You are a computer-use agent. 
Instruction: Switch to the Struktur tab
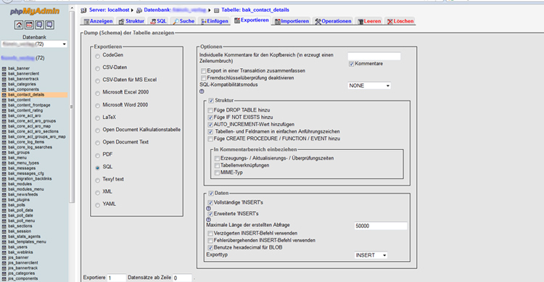click(x=131, y=21)
